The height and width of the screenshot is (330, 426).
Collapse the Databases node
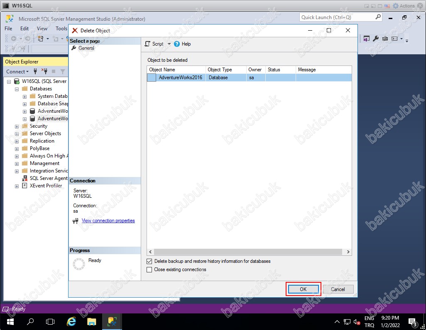pos(17,89)
